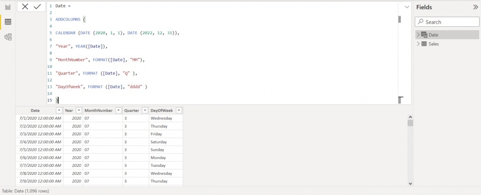Expand the Date table in Fields
This screenshot has width=481, height=195.
(418, 35)
